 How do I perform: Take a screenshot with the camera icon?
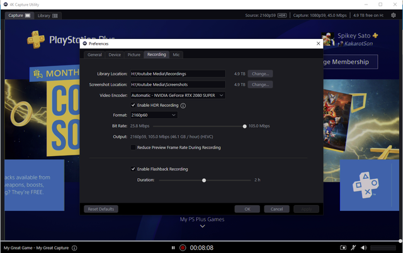click(x=343, y=248)
